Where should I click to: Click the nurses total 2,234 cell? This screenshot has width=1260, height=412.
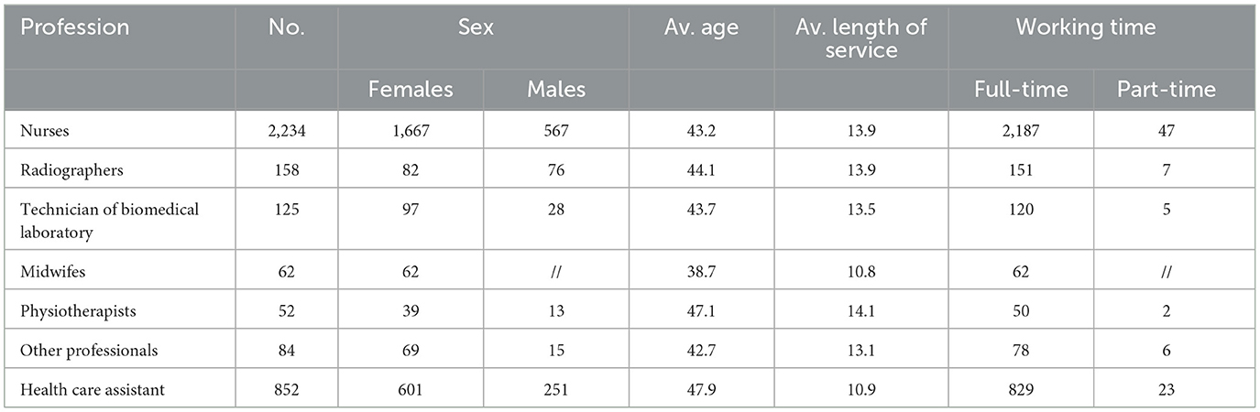(284, 131)
